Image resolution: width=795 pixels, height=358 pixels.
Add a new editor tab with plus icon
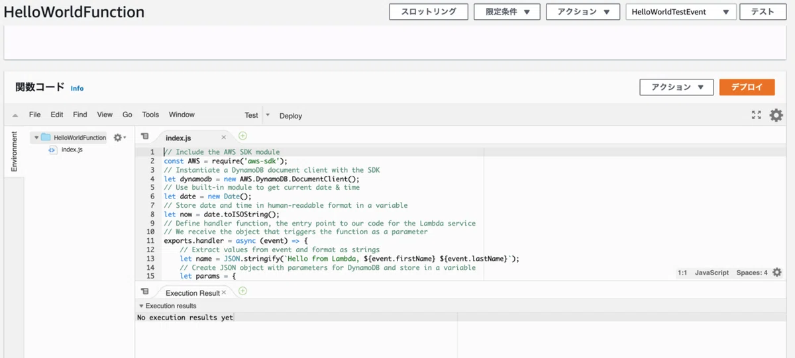coord(242,136)
